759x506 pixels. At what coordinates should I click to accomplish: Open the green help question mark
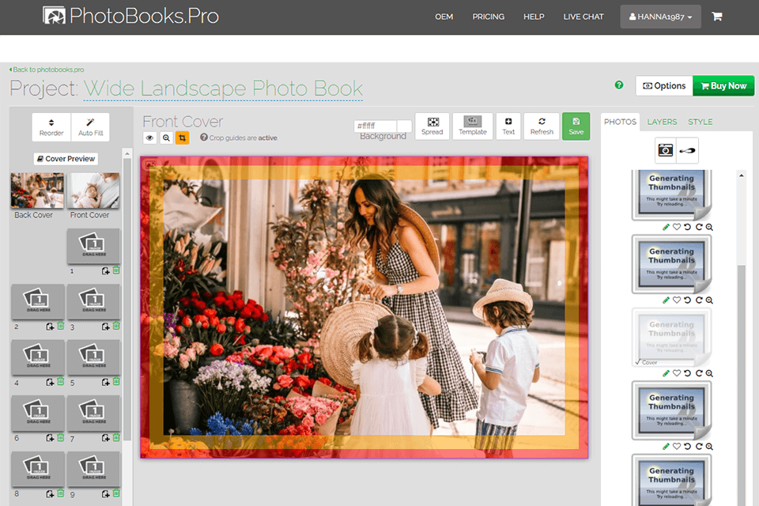618,85
